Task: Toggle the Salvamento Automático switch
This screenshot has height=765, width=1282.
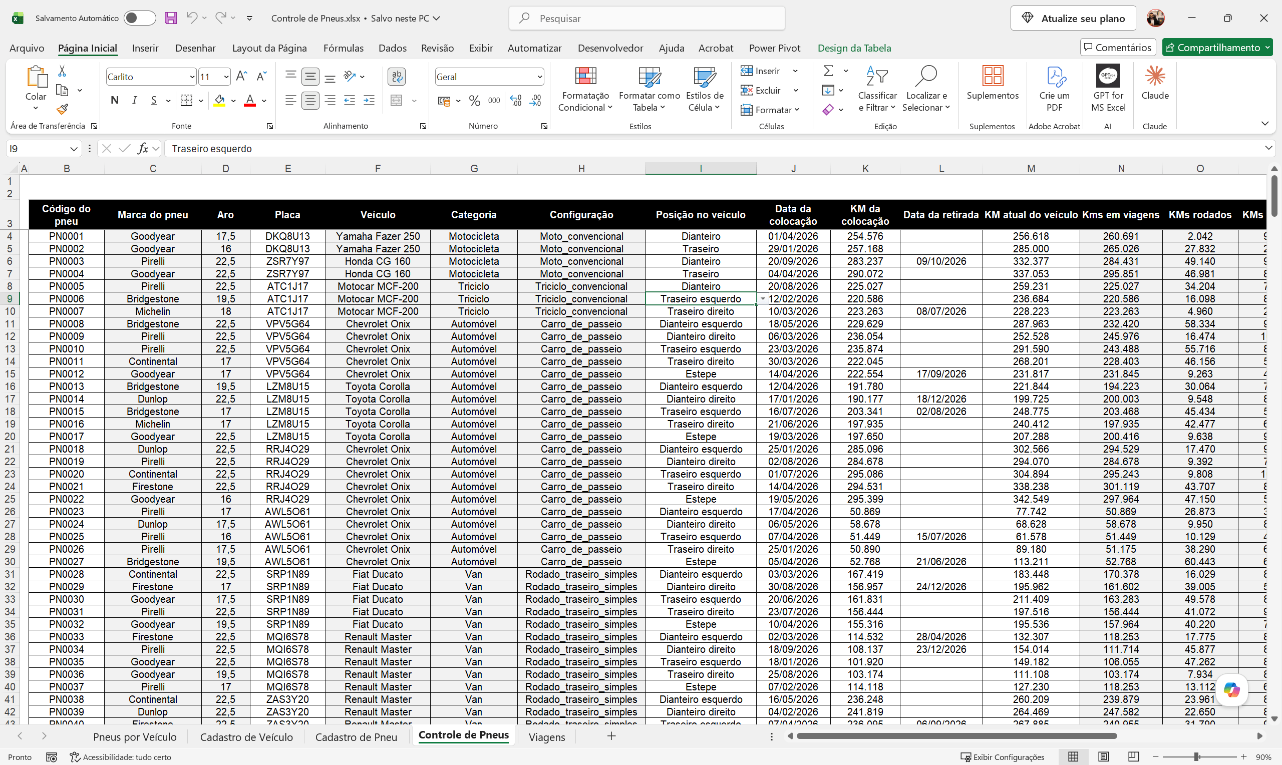Action: point(140,18)
